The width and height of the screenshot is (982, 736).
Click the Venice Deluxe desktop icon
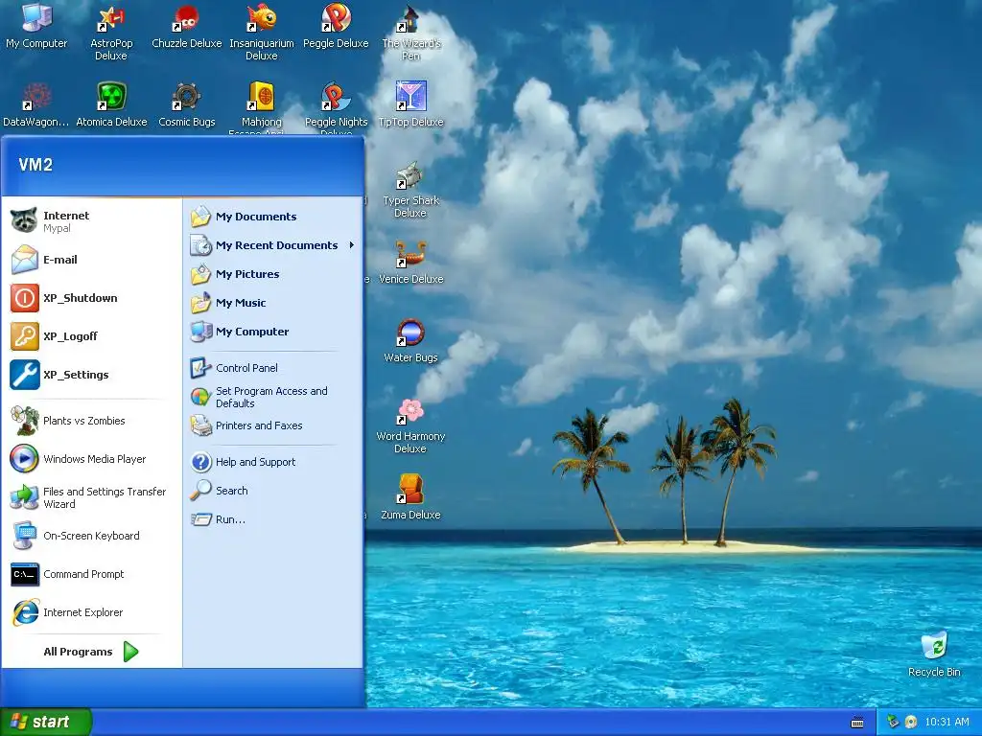(410, 262)
